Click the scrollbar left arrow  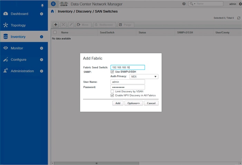[x=52, y=163]
